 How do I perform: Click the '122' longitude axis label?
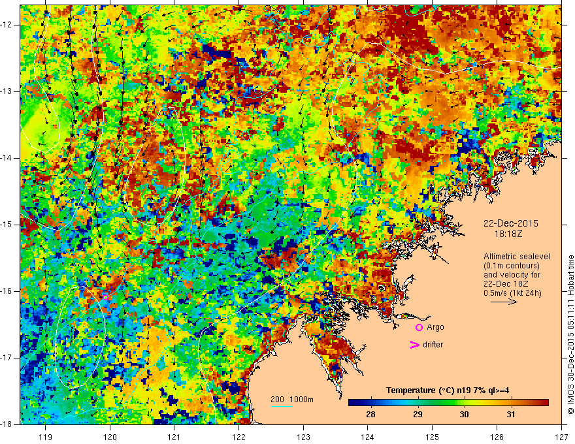(x=238, y=437)
